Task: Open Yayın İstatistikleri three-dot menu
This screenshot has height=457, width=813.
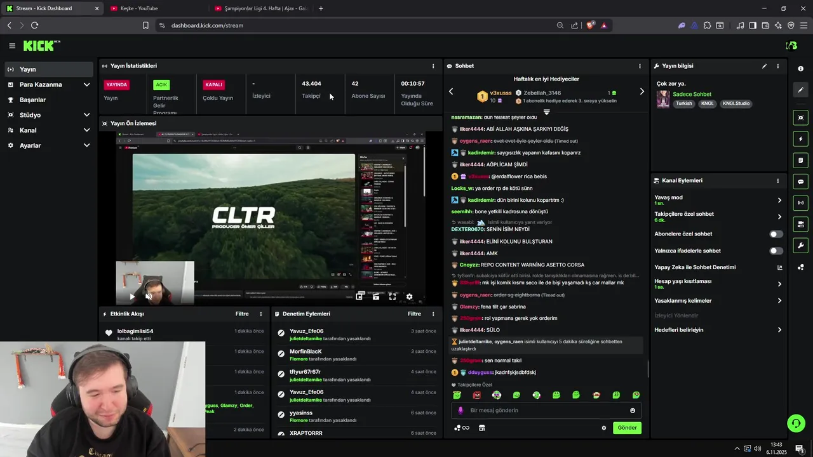Action: [433, 66]
